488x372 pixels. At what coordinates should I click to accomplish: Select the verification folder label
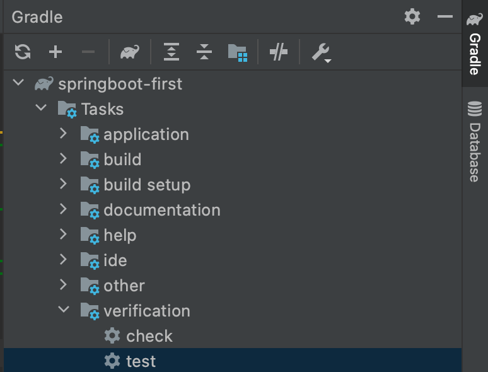click(147, 311)
